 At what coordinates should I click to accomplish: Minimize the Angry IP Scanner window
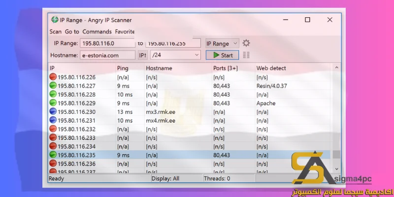(x=285, y=20)
